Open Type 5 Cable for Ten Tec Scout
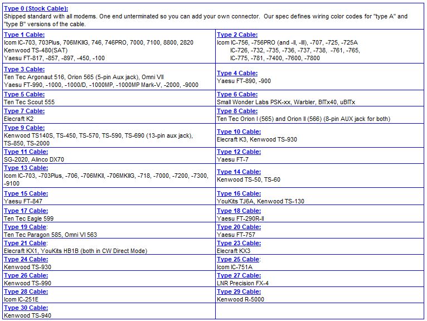Screen dimensions: 427x321 click(25, 94)
